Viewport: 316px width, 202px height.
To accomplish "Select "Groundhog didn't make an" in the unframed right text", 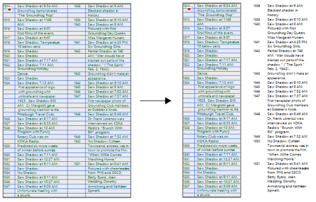I will [288, 74].
